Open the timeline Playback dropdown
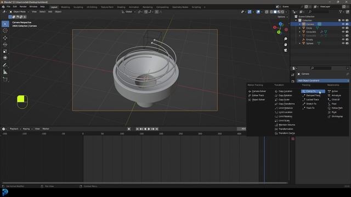351x197 pixels. (15, 129)
